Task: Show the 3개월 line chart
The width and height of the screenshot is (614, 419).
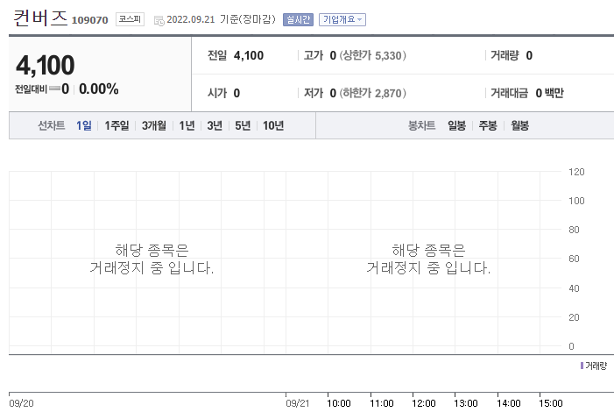Action: [x=154, y=125]
